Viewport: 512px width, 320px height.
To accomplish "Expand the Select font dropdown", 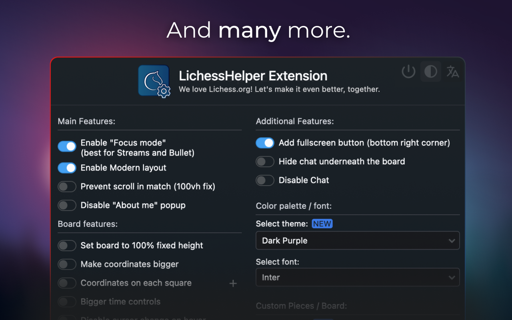I will pos(358,277).
